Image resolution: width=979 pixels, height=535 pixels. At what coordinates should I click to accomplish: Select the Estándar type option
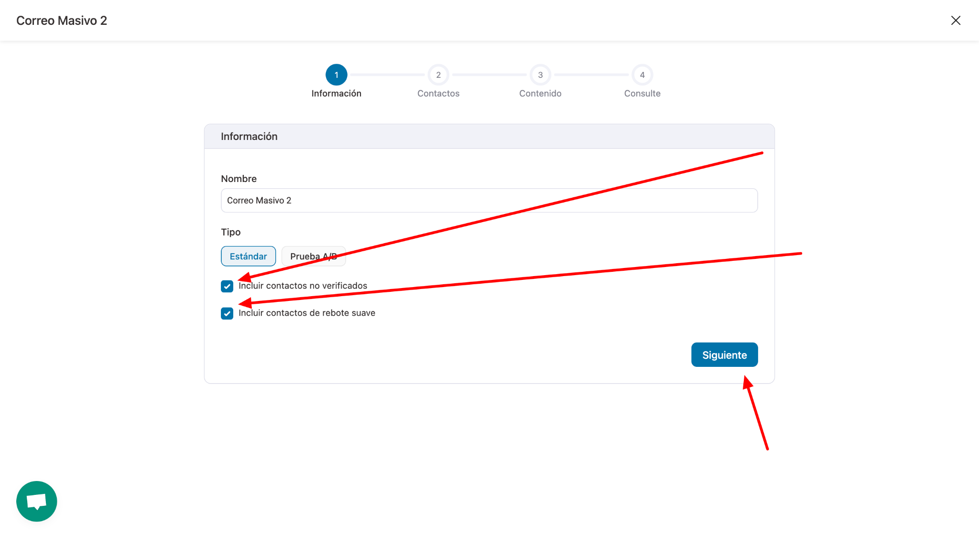coord(248,257)
